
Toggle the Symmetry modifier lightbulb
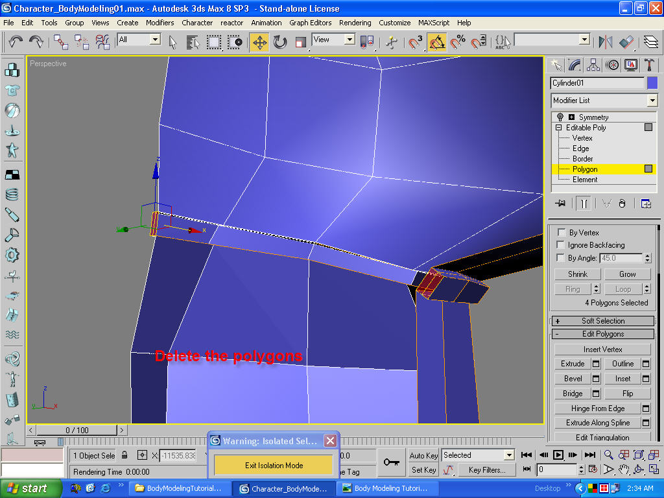coord(560,117)
